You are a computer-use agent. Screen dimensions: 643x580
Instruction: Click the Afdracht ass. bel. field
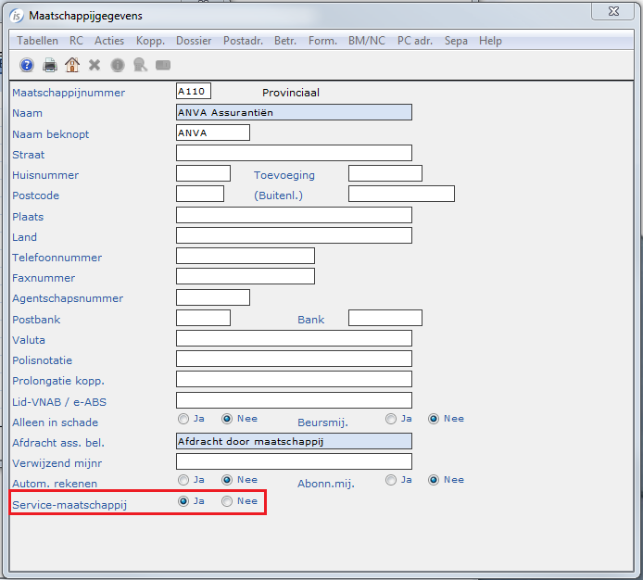pyautogui.click(x=294, y=441)
